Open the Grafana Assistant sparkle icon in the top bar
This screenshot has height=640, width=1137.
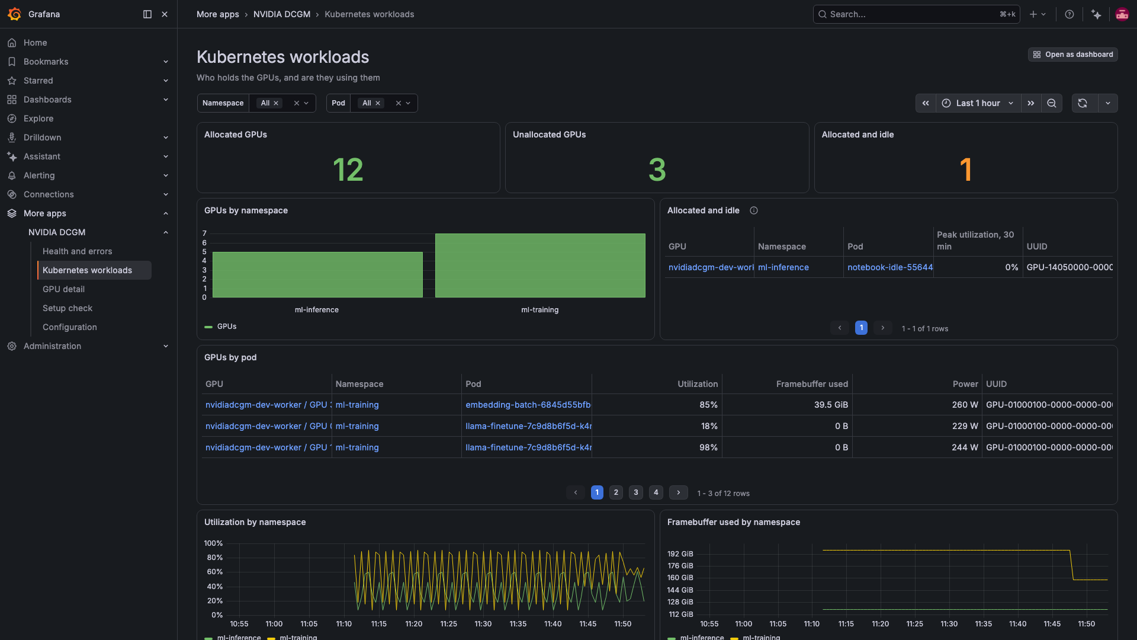1096,14
